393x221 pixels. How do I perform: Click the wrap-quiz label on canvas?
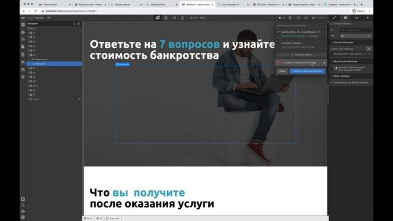point(123,64)
